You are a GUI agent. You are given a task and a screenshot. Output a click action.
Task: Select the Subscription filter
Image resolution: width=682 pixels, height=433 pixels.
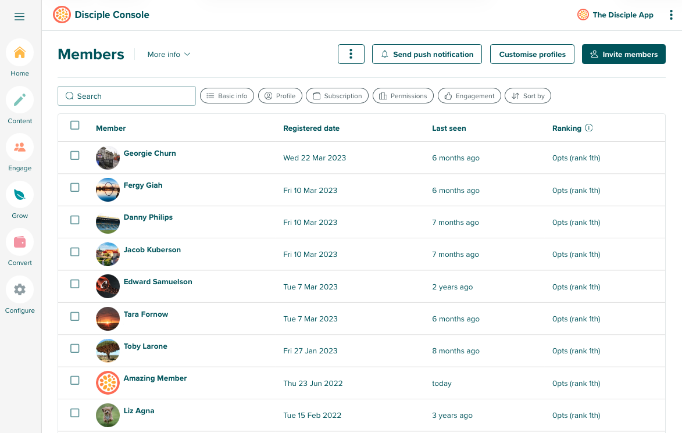coord(337,96)
